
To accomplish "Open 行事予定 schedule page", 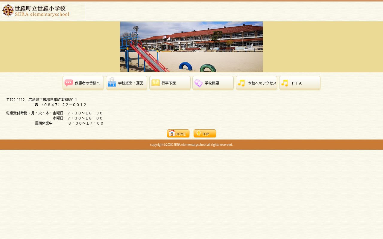I will [170, 83].
